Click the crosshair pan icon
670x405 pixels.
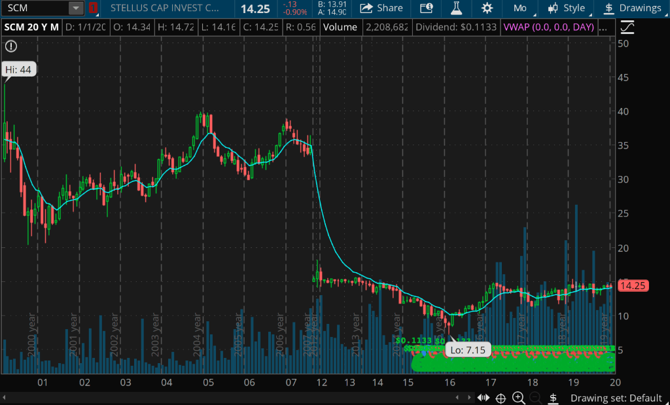501,398
